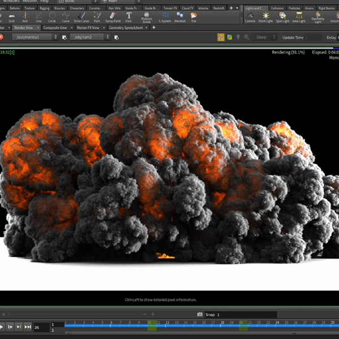Take a render snapshot with camera icon

coord(200,314)
